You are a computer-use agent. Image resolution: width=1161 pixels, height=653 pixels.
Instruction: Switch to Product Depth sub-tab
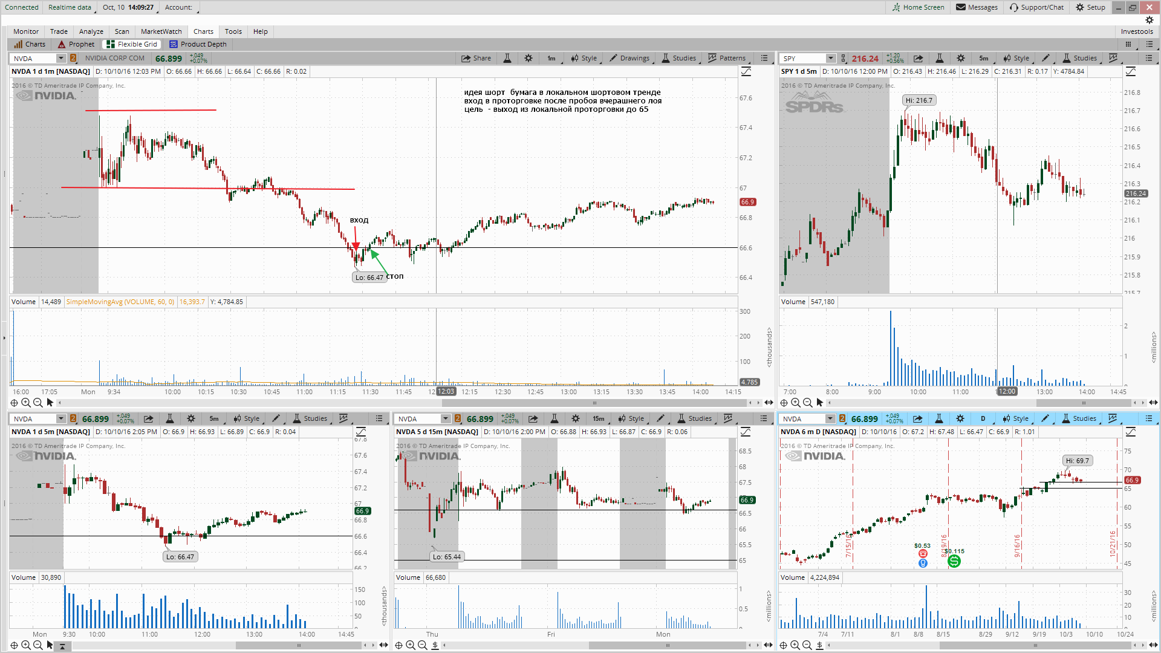coord(198,44)
